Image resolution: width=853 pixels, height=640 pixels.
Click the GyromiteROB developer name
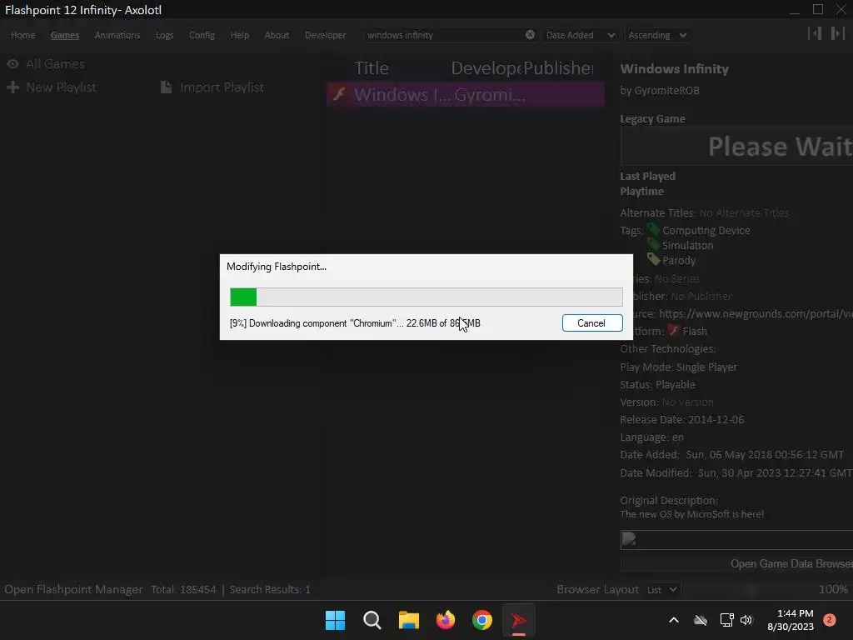pos(667,90)
